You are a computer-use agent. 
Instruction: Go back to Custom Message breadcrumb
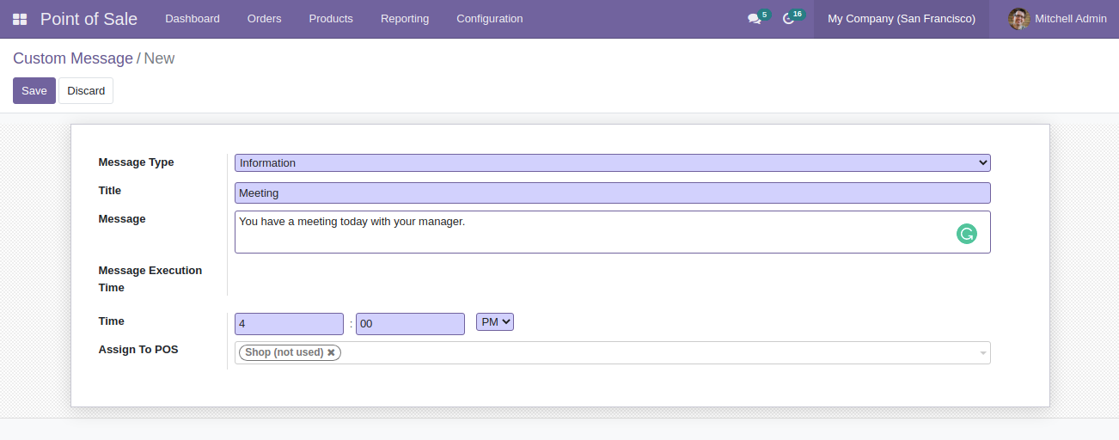73,58
